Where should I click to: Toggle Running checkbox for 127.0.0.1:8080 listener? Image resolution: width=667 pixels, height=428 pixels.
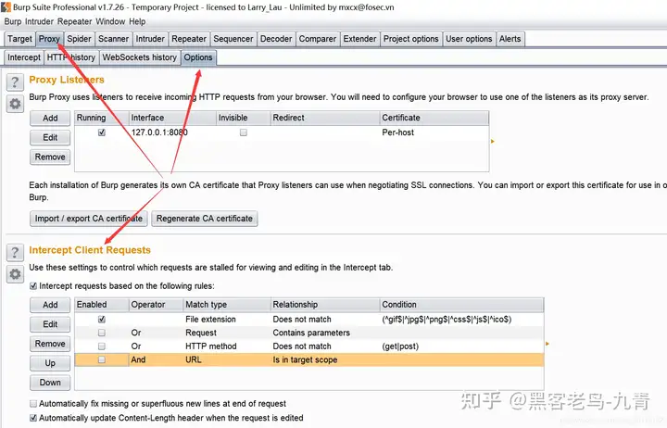pyautogui.click(x=102, y=132)
